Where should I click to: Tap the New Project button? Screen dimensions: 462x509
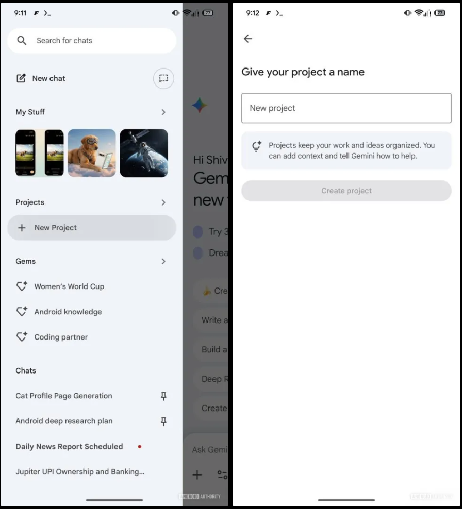click(x=92, y=228)
